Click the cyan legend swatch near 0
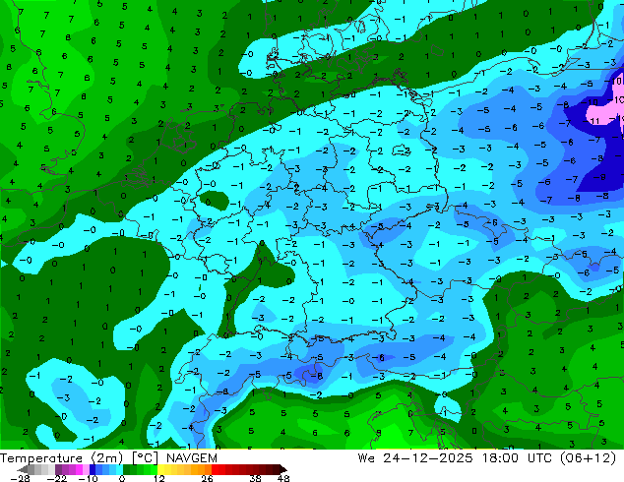624x482 pixels. (119, 470)
